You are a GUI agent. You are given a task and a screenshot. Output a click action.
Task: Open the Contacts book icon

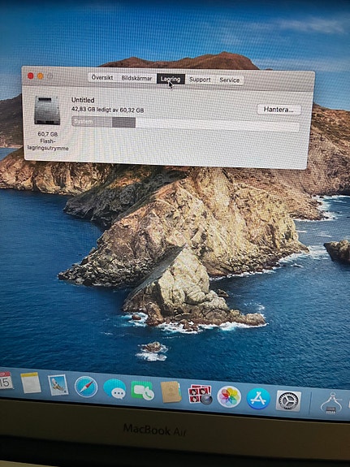pos(171,392)
